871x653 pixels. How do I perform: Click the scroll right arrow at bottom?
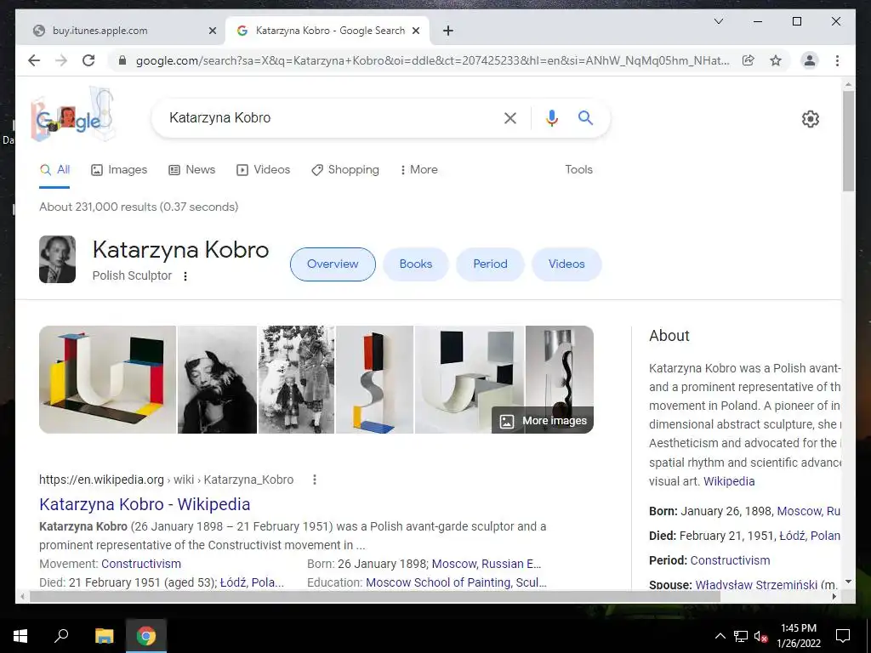834,596
